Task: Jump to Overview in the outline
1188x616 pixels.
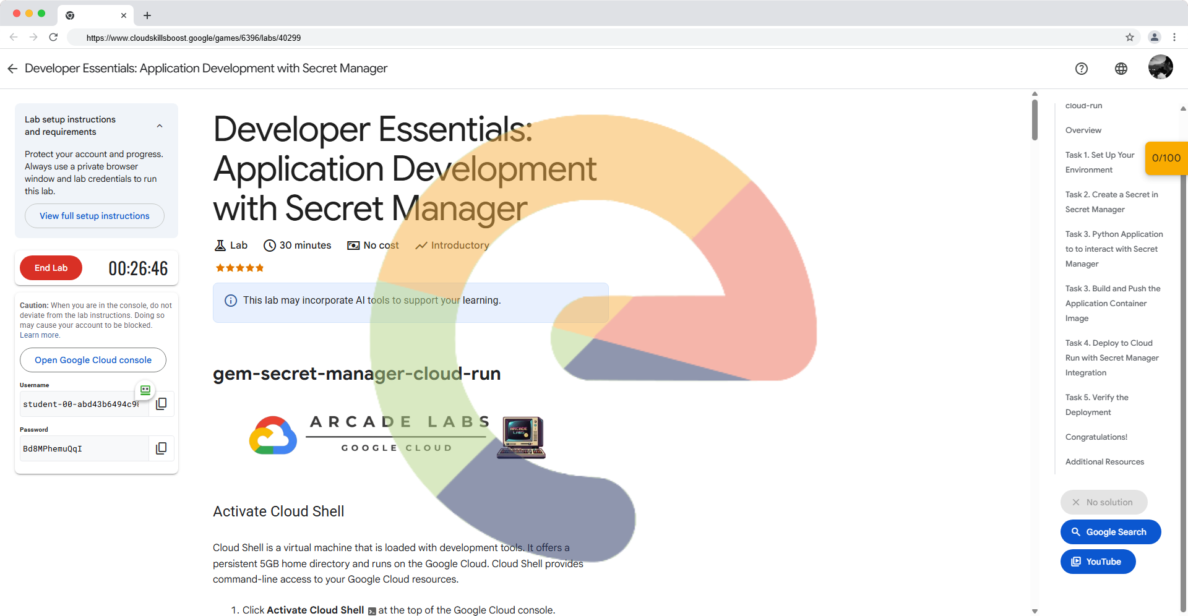Action: pos(1083,130)
